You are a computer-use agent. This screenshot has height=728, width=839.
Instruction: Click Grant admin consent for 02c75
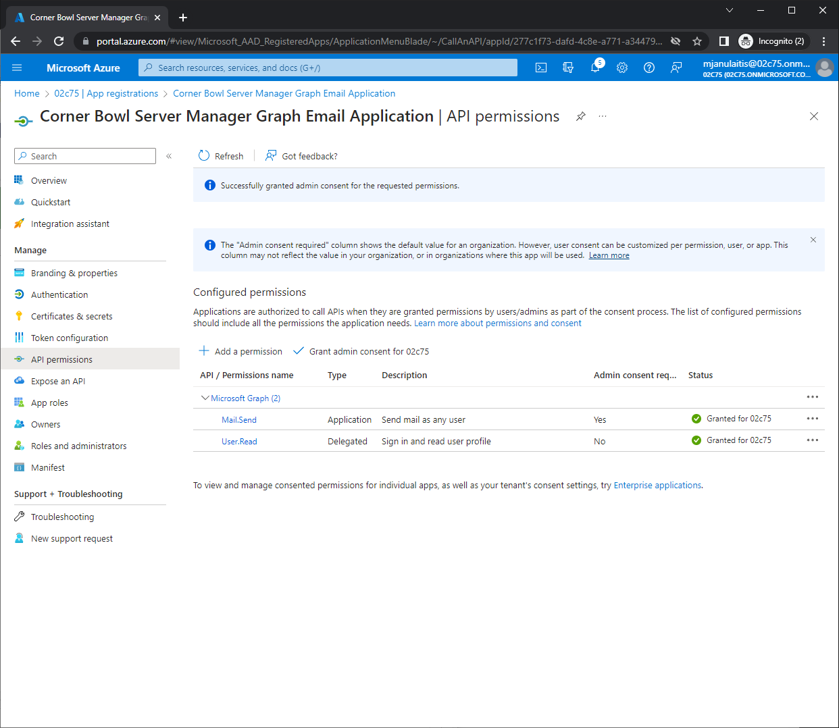[361, 351]
